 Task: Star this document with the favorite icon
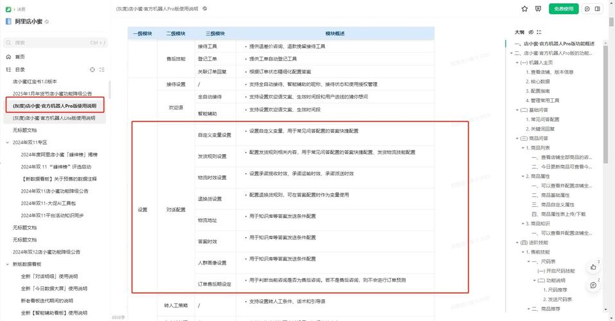[524, 8]
